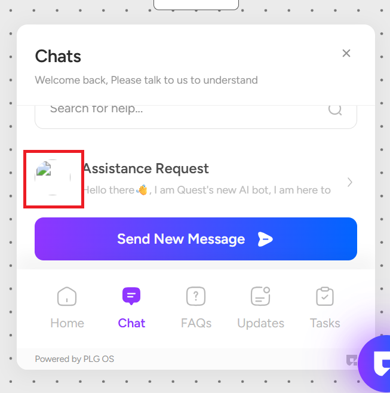Go to the Tasks tab label
The height and width of the screenshot is (393, 390).
pos(325,323)
